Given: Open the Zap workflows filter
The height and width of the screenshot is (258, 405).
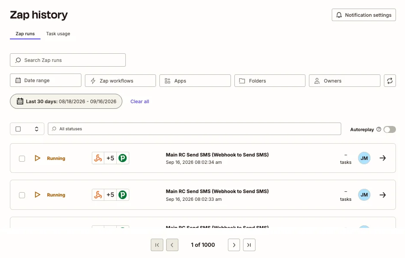Looking at the screenshot, I should [120, 81].
